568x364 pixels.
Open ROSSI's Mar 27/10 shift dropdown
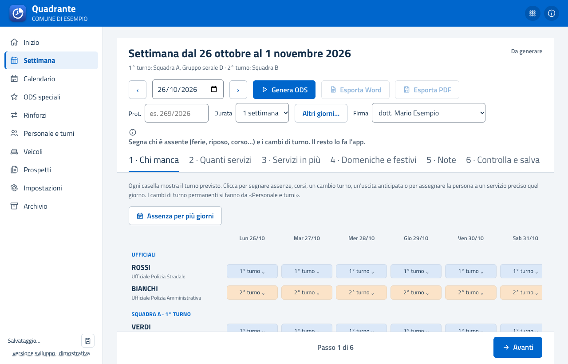pyautogui.click(x=307, y=271)
